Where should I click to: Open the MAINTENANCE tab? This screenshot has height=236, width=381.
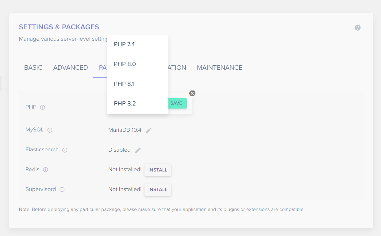tap(219, 68)
